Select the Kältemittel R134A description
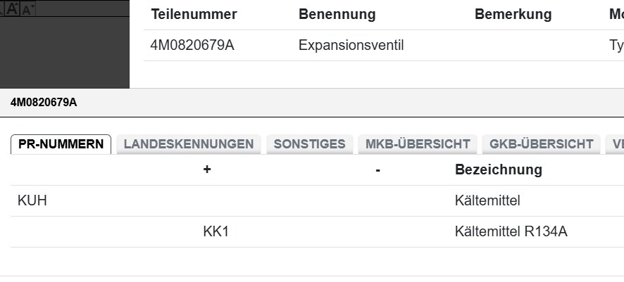 tap(511, 232)
